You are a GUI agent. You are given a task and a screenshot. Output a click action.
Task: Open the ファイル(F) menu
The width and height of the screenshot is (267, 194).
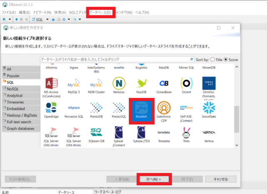click(9, 12)
